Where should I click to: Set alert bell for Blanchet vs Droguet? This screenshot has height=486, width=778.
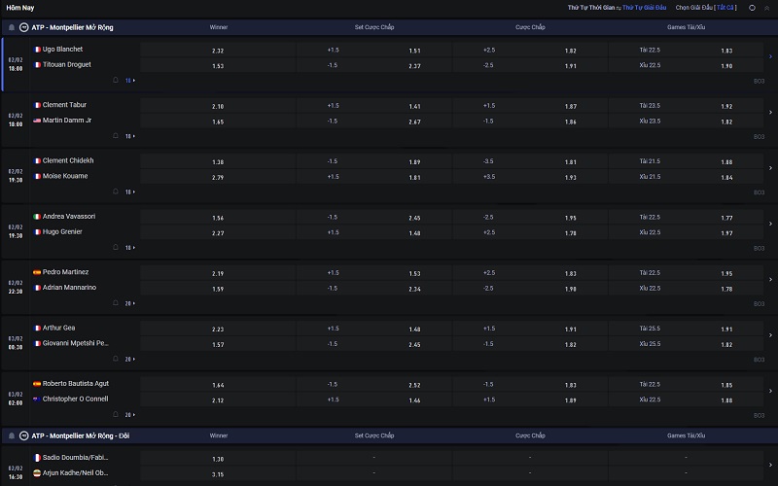116,80
